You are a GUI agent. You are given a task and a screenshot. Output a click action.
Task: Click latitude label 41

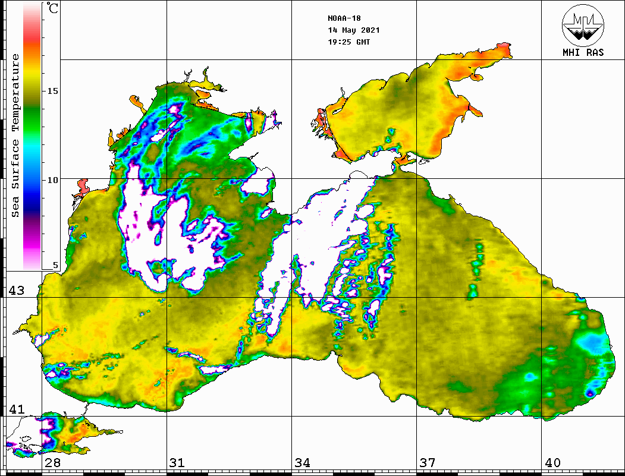(x=16, y=409)
